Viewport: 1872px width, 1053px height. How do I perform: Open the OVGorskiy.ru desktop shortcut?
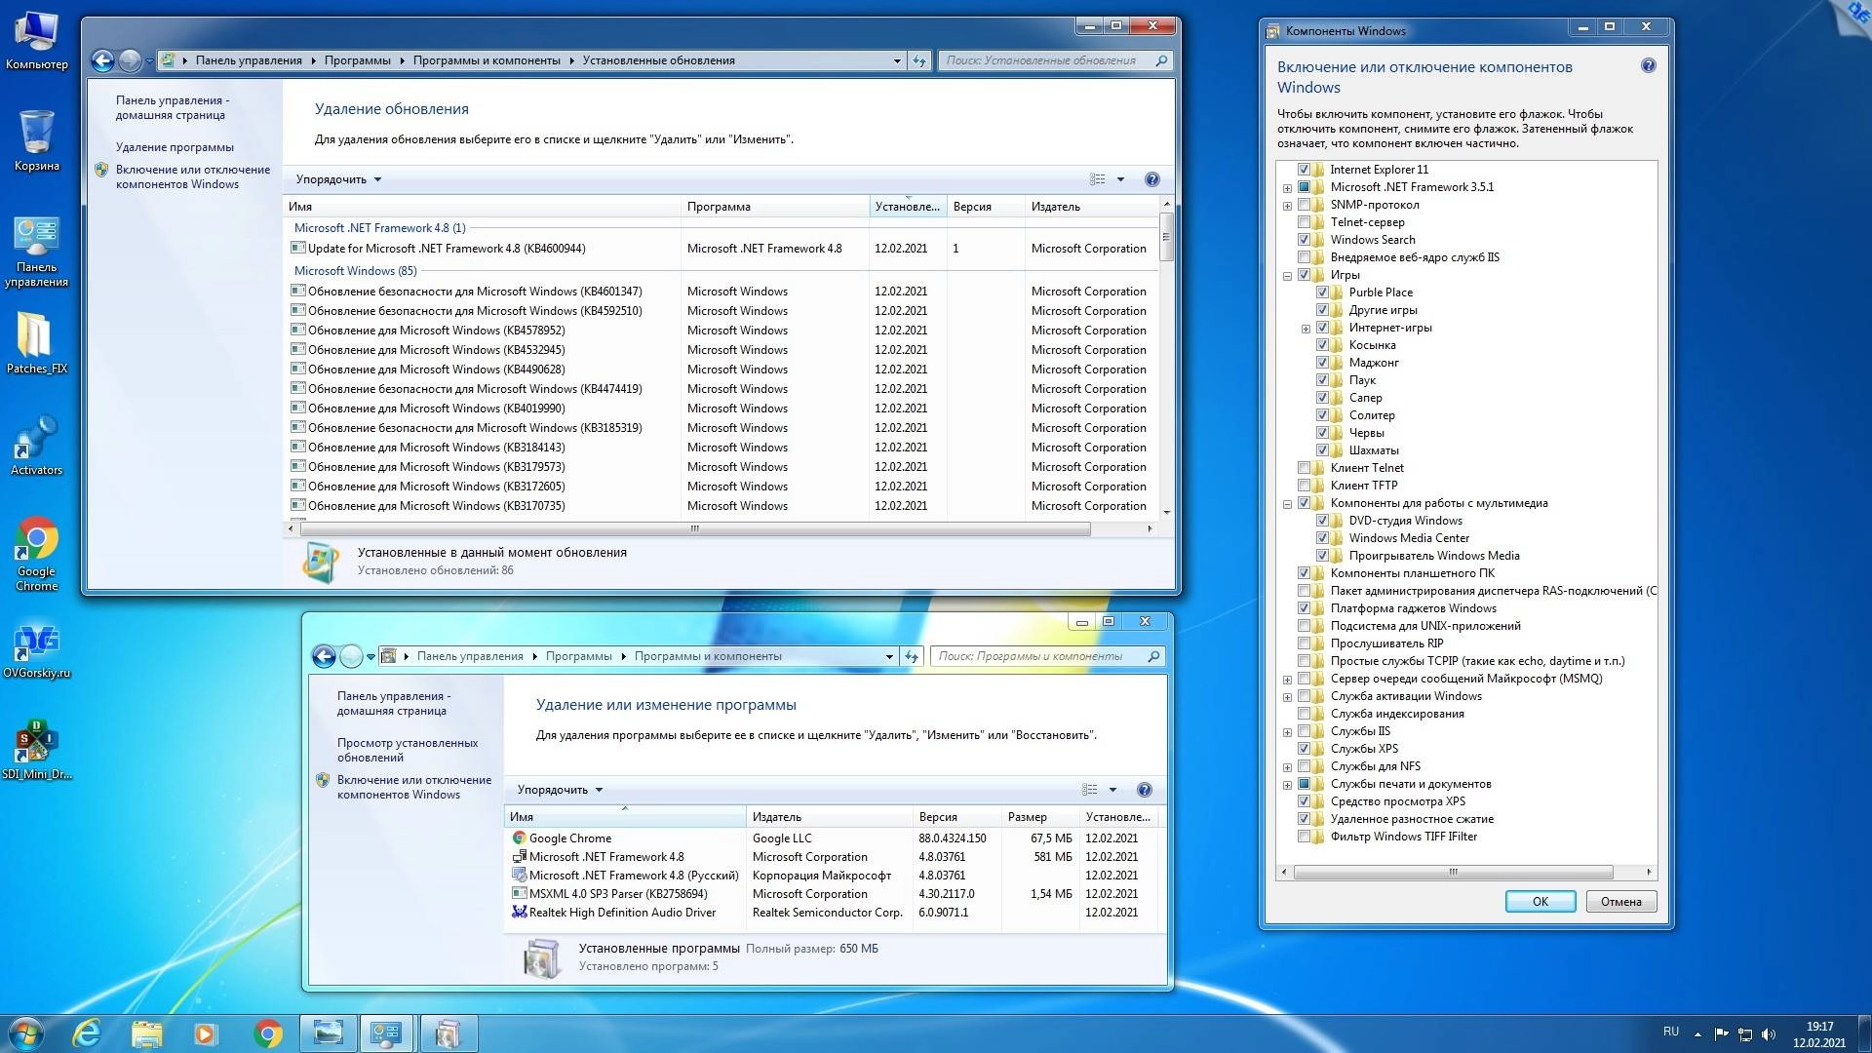coord(37,651)
